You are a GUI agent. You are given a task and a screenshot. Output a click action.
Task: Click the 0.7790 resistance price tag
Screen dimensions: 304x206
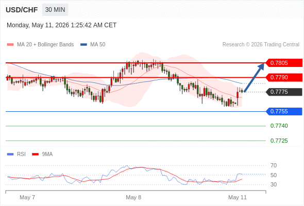pyautogui.click(x=284, y=78)
